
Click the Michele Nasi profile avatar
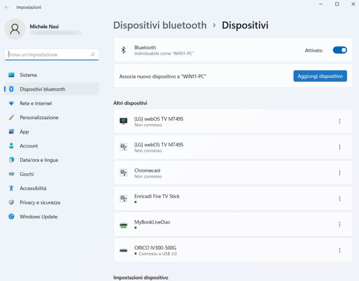coord(15,29)
